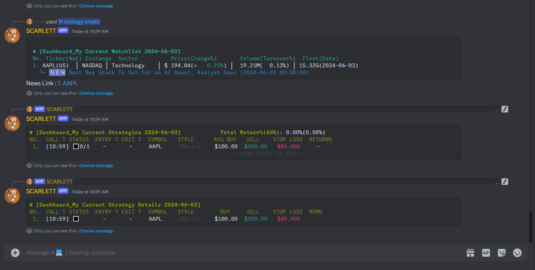Click the 0/1 status in Current Strategies
Screen dimensions: 535x270
pyautogui.click(x=85, y=146)
